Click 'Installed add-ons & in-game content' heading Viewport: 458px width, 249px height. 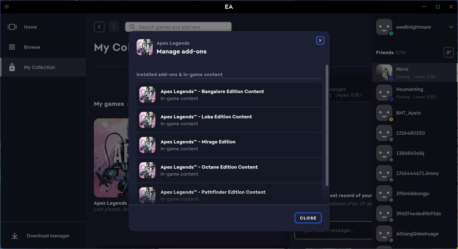point(179,74)
